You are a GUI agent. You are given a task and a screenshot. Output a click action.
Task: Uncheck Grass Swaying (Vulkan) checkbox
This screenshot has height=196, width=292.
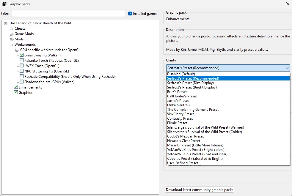(x=22, y=55)
